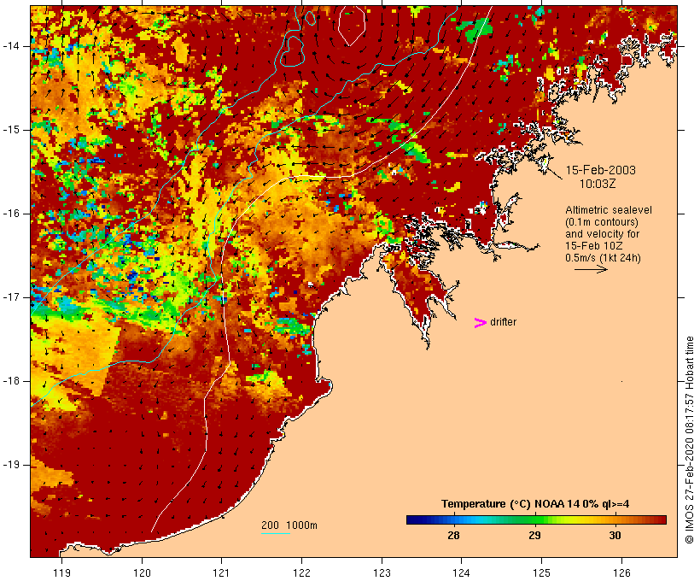
Task: Click latitude axis label '-17'
Action: click(x=11, y=297)
